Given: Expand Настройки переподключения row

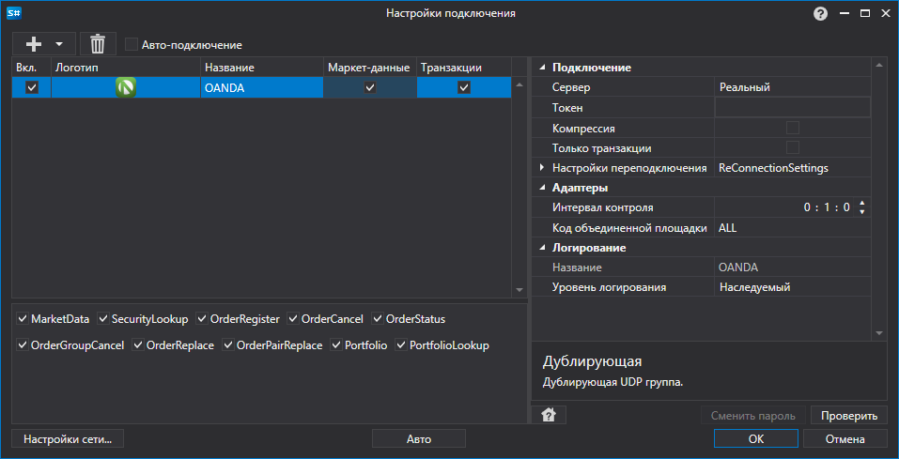Looking at the screenshot, I should 542,168.
